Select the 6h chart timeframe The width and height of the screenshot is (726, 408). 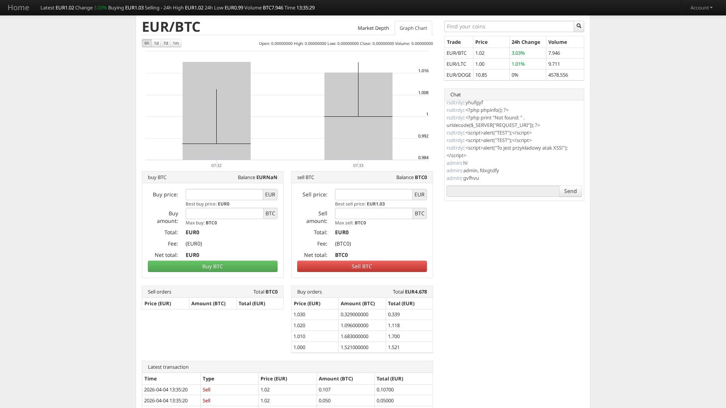click(147, 43)
